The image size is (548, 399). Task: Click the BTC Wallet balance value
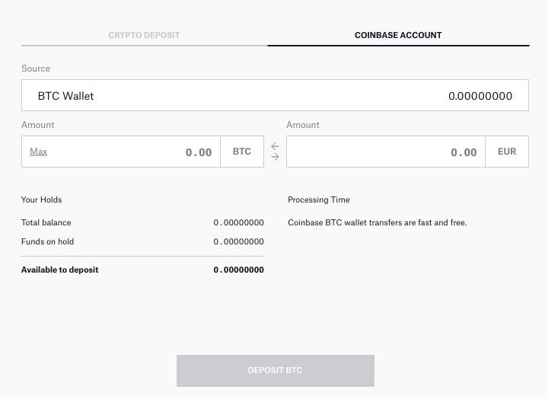(x=480, y=96)
